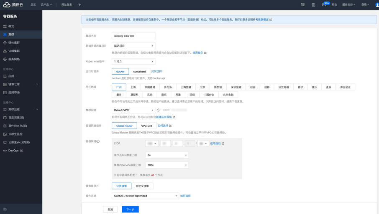Click the 集群运维 icon in sidebar

point(5,109)
